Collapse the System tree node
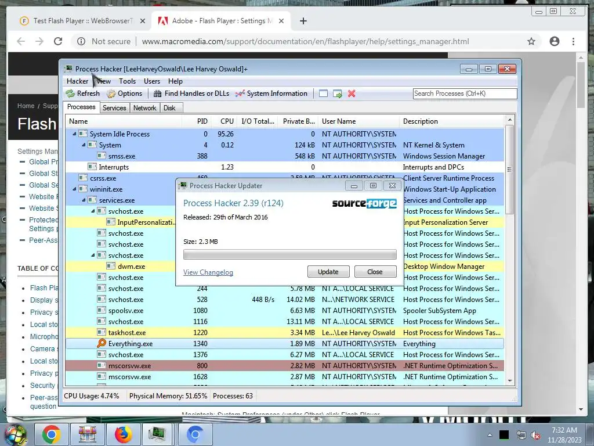This screenshot has width=594, height=446. tap(84, 145)
